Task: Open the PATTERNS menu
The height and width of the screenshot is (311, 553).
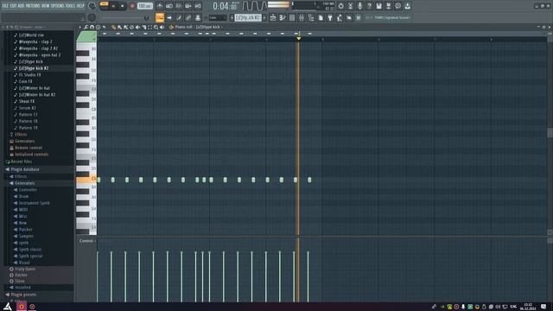Action: (33, 6)
